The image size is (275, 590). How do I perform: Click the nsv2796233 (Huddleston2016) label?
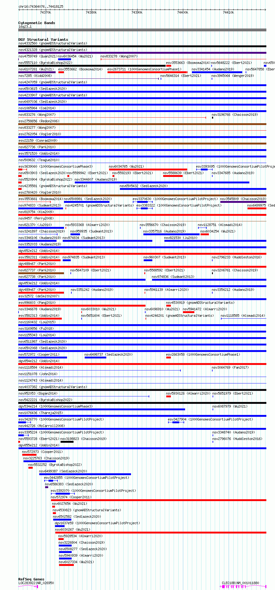237,257
